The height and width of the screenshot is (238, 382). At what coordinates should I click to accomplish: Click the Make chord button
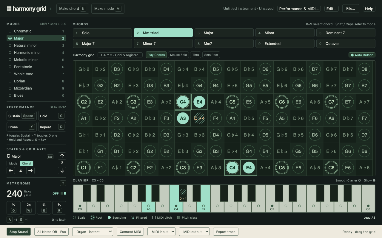[x=73, y=9]
